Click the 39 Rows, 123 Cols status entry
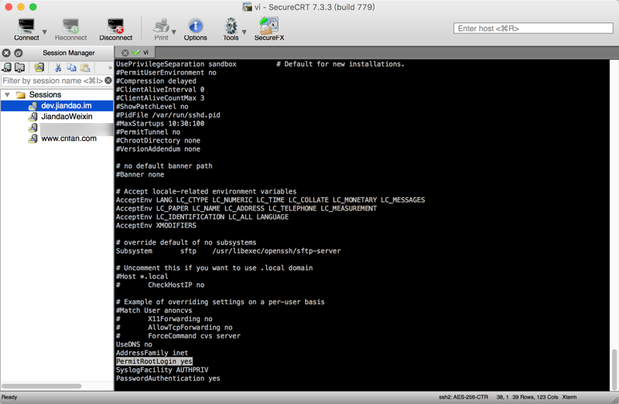The width and height of the screenshot is (619, 404). tap(535, 397)
